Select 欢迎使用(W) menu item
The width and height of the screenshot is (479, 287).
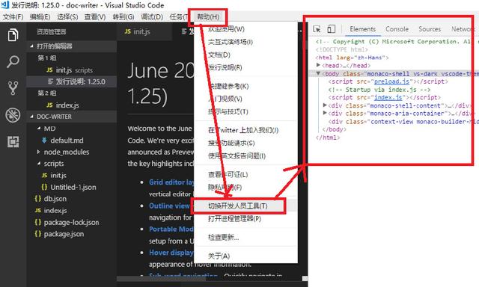[x=245, y=29]
